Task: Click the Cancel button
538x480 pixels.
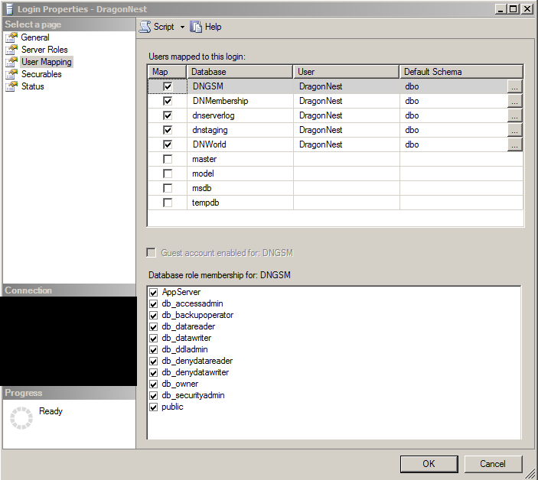Action: coord(493,464)
